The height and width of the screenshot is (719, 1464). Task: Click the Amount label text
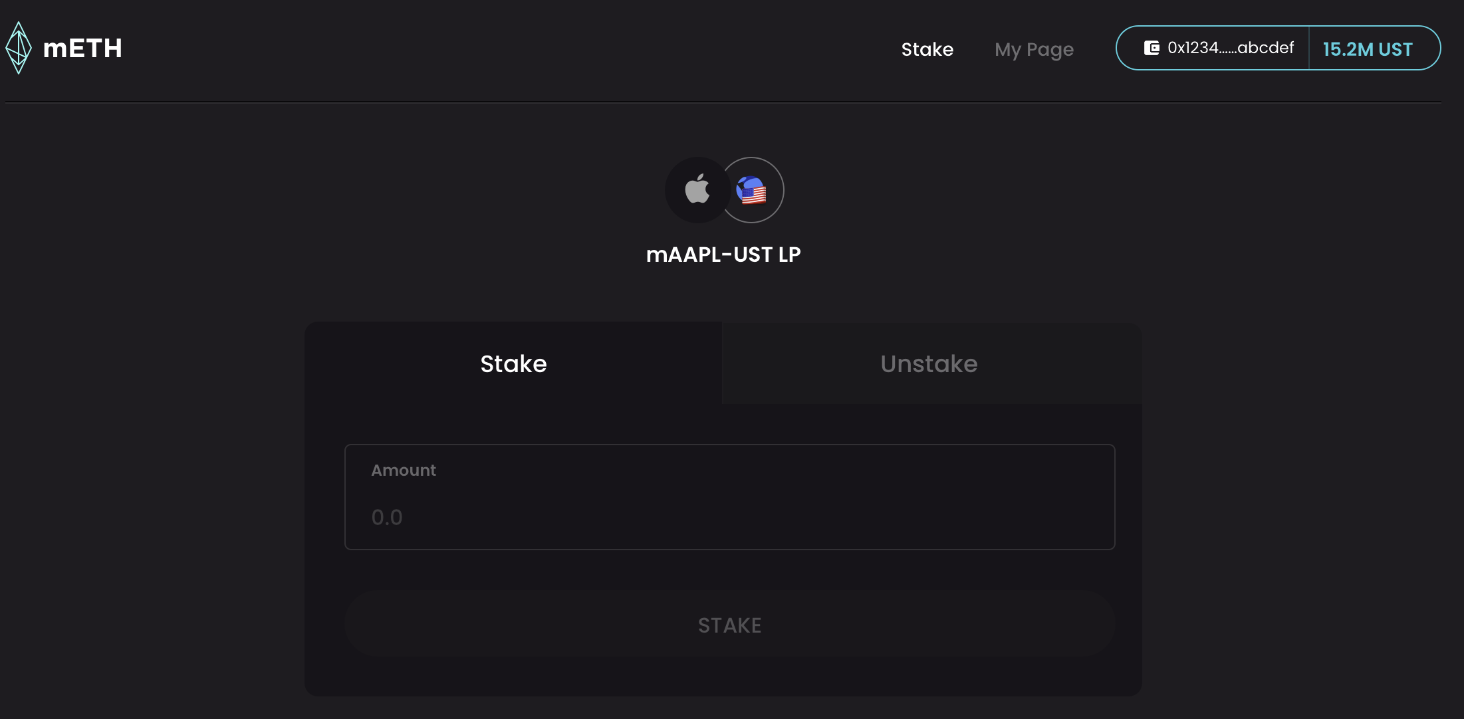coord(404,470)
